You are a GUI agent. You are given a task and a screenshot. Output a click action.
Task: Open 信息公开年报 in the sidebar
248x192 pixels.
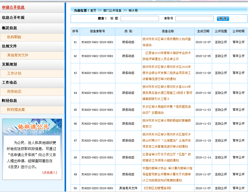pyautogui.click(x=13, y=18)
